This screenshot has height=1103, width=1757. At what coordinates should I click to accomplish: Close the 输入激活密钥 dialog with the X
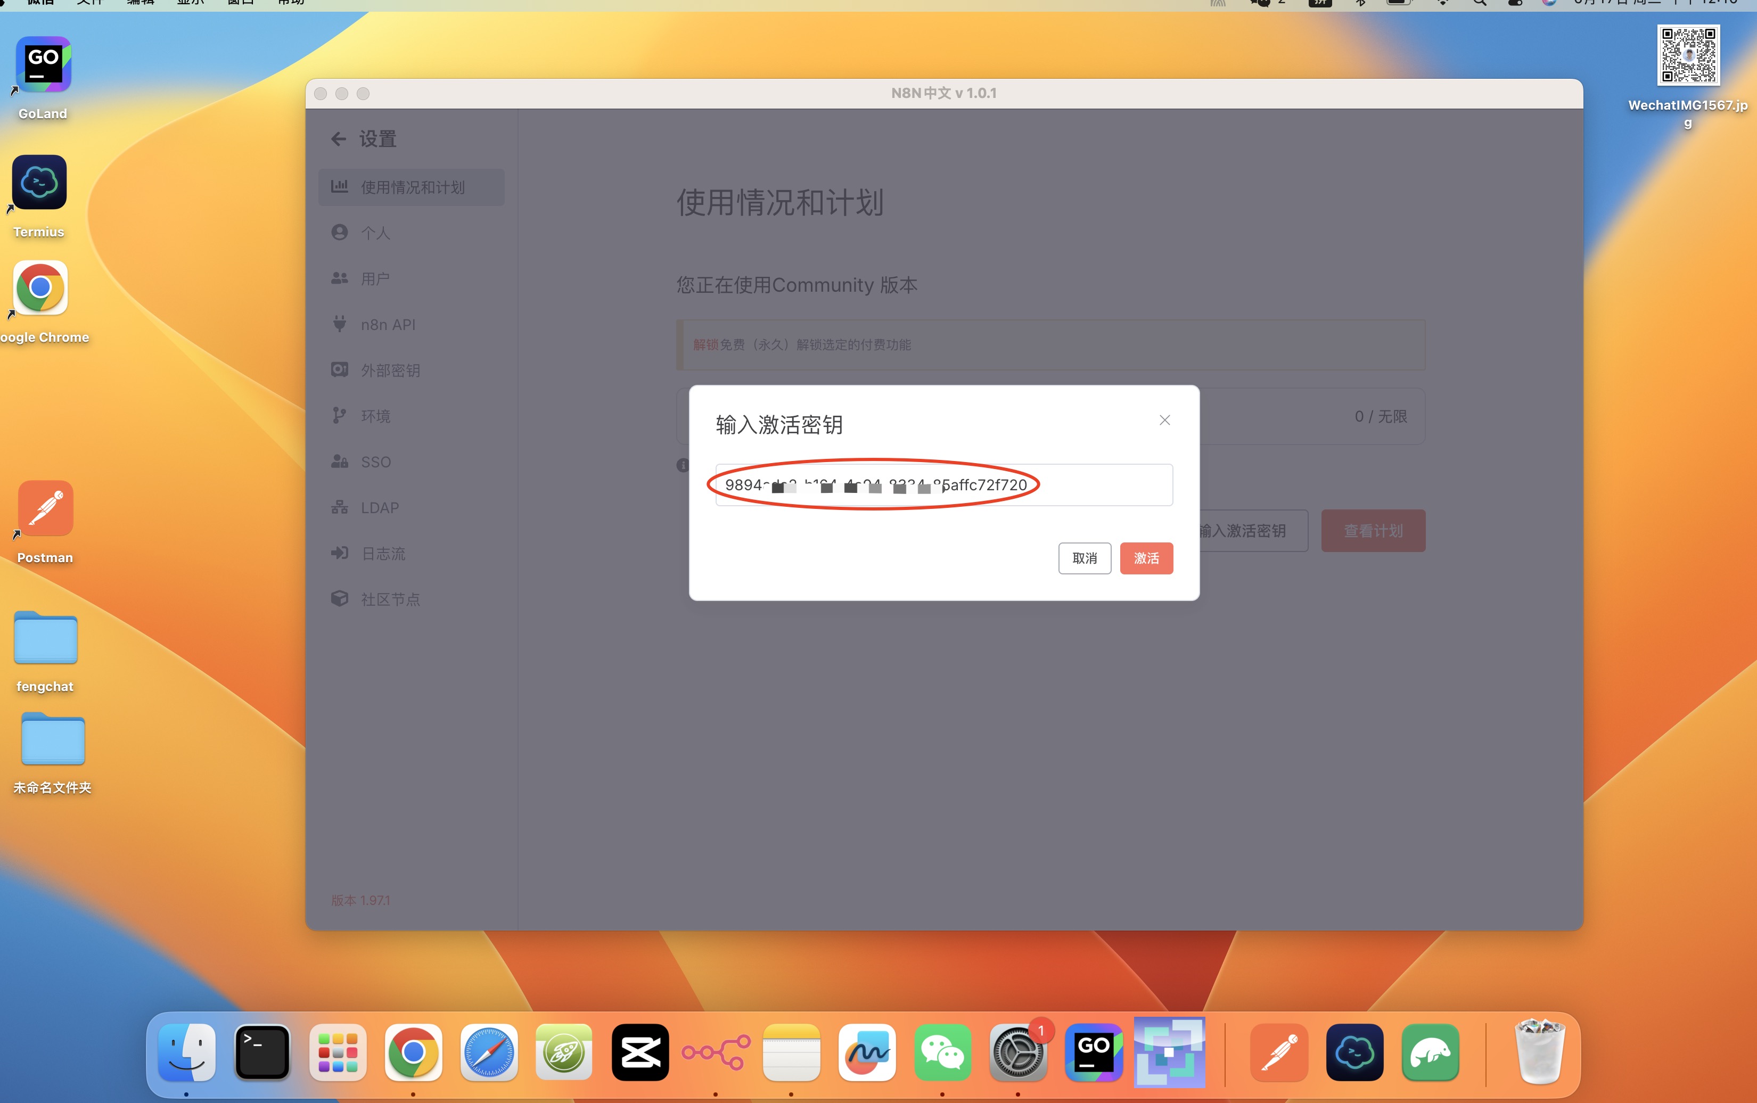[x=1164, y=420]
